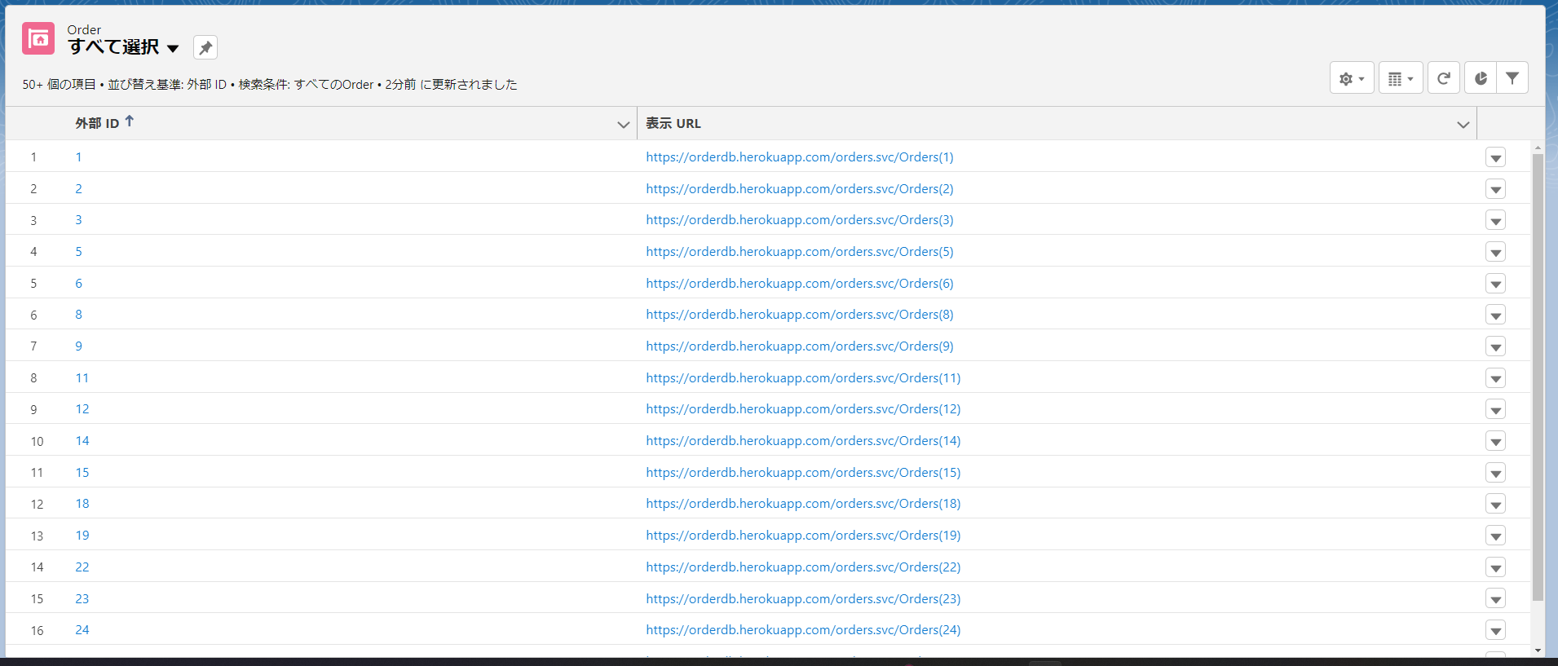
Task: Open row actions for Orders(1)
Action: (x=1495, y=157)
